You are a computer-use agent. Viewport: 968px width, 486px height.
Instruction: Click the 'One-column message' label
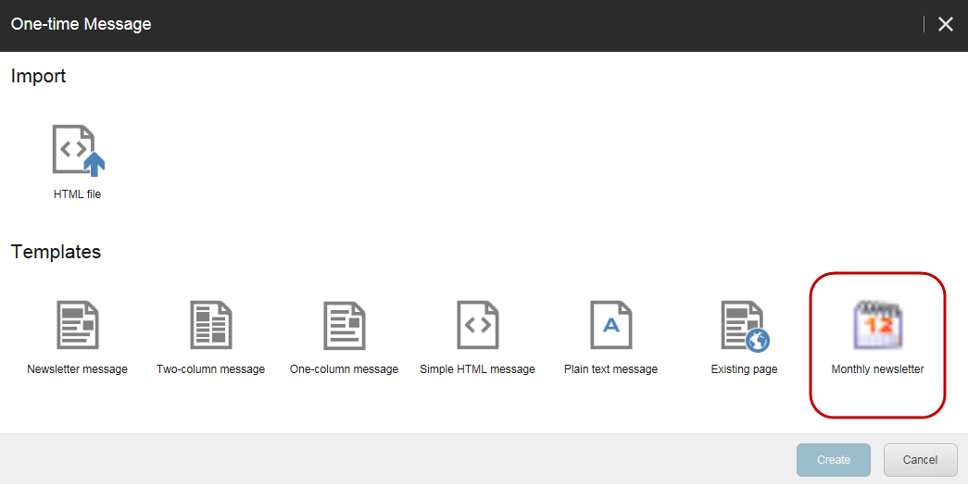[x=344, y=369]
